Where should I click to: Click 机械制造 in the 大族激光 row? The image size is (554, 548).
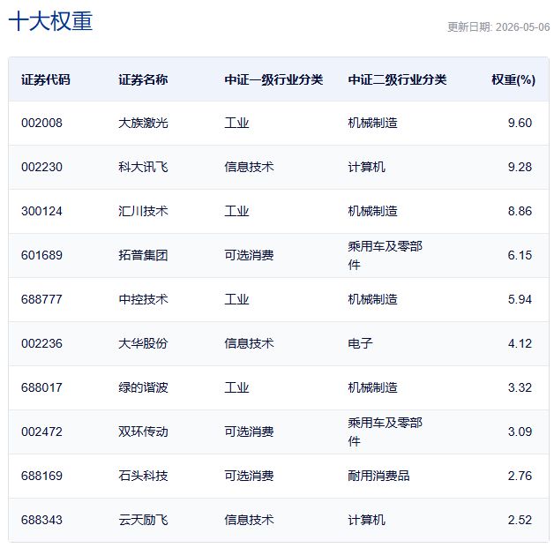(x=373, y=123)
